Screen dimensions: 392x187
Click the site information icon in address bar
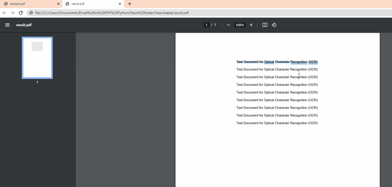click(31, 13)
